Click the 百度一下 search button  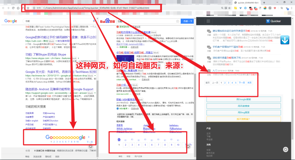(x=187, y=21)
